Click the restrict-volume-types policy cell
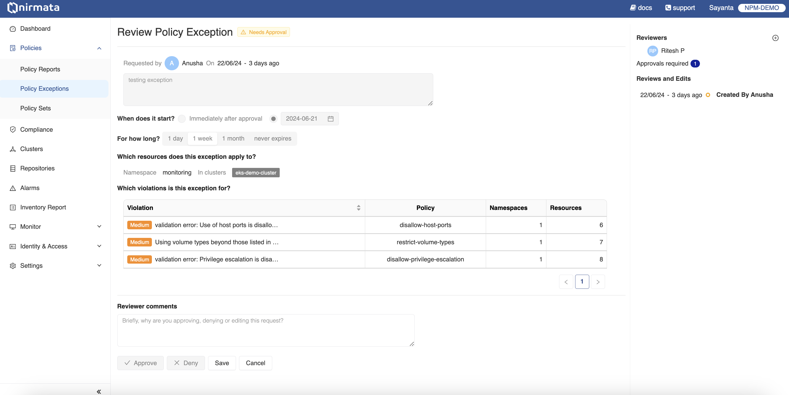789x395 pixels. (425, 242)
